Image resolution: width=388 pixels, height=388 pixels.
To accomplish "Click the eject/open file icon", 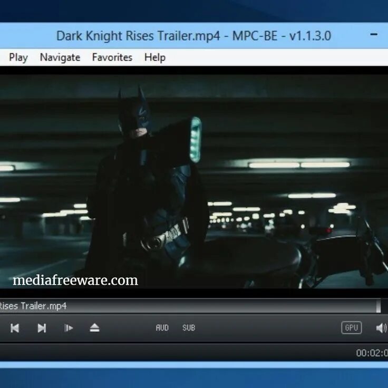I will click(94, 328).
